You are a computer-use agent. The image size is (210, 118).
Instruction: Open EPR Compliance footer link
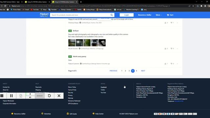[x=73, y=104]
